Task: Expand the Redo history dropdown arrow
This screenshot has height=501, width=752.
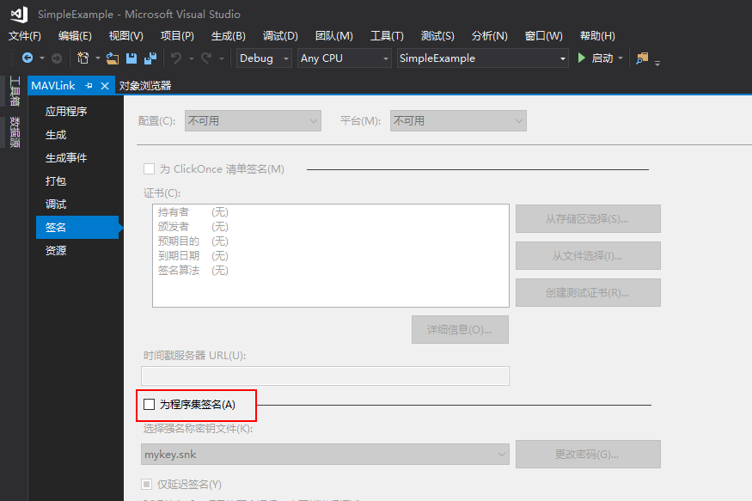Action: pyautogui.click(x=221, y=58)
